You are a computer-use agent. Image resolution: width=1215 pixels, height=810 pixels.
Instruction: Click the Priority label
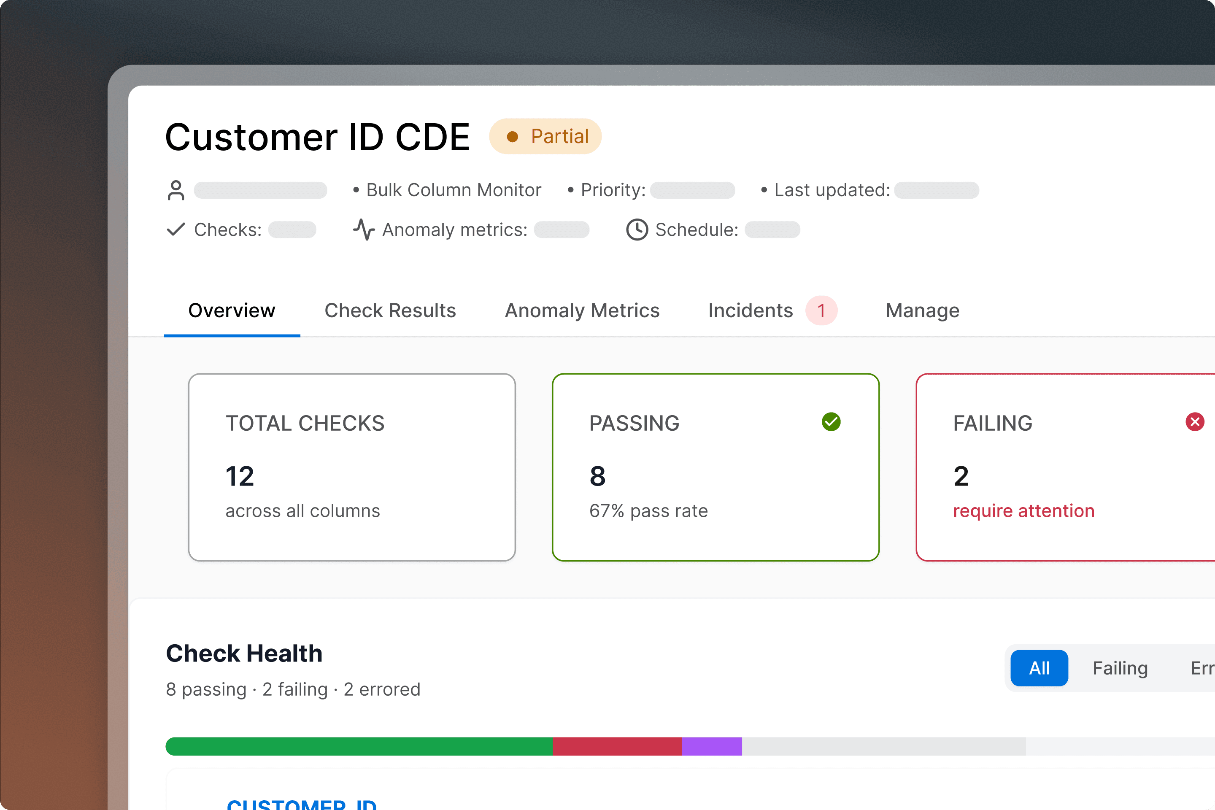[613, 190]
